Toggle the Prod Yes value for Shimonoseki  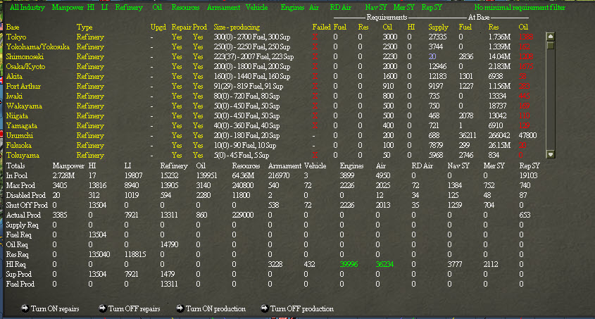(198, 57)
